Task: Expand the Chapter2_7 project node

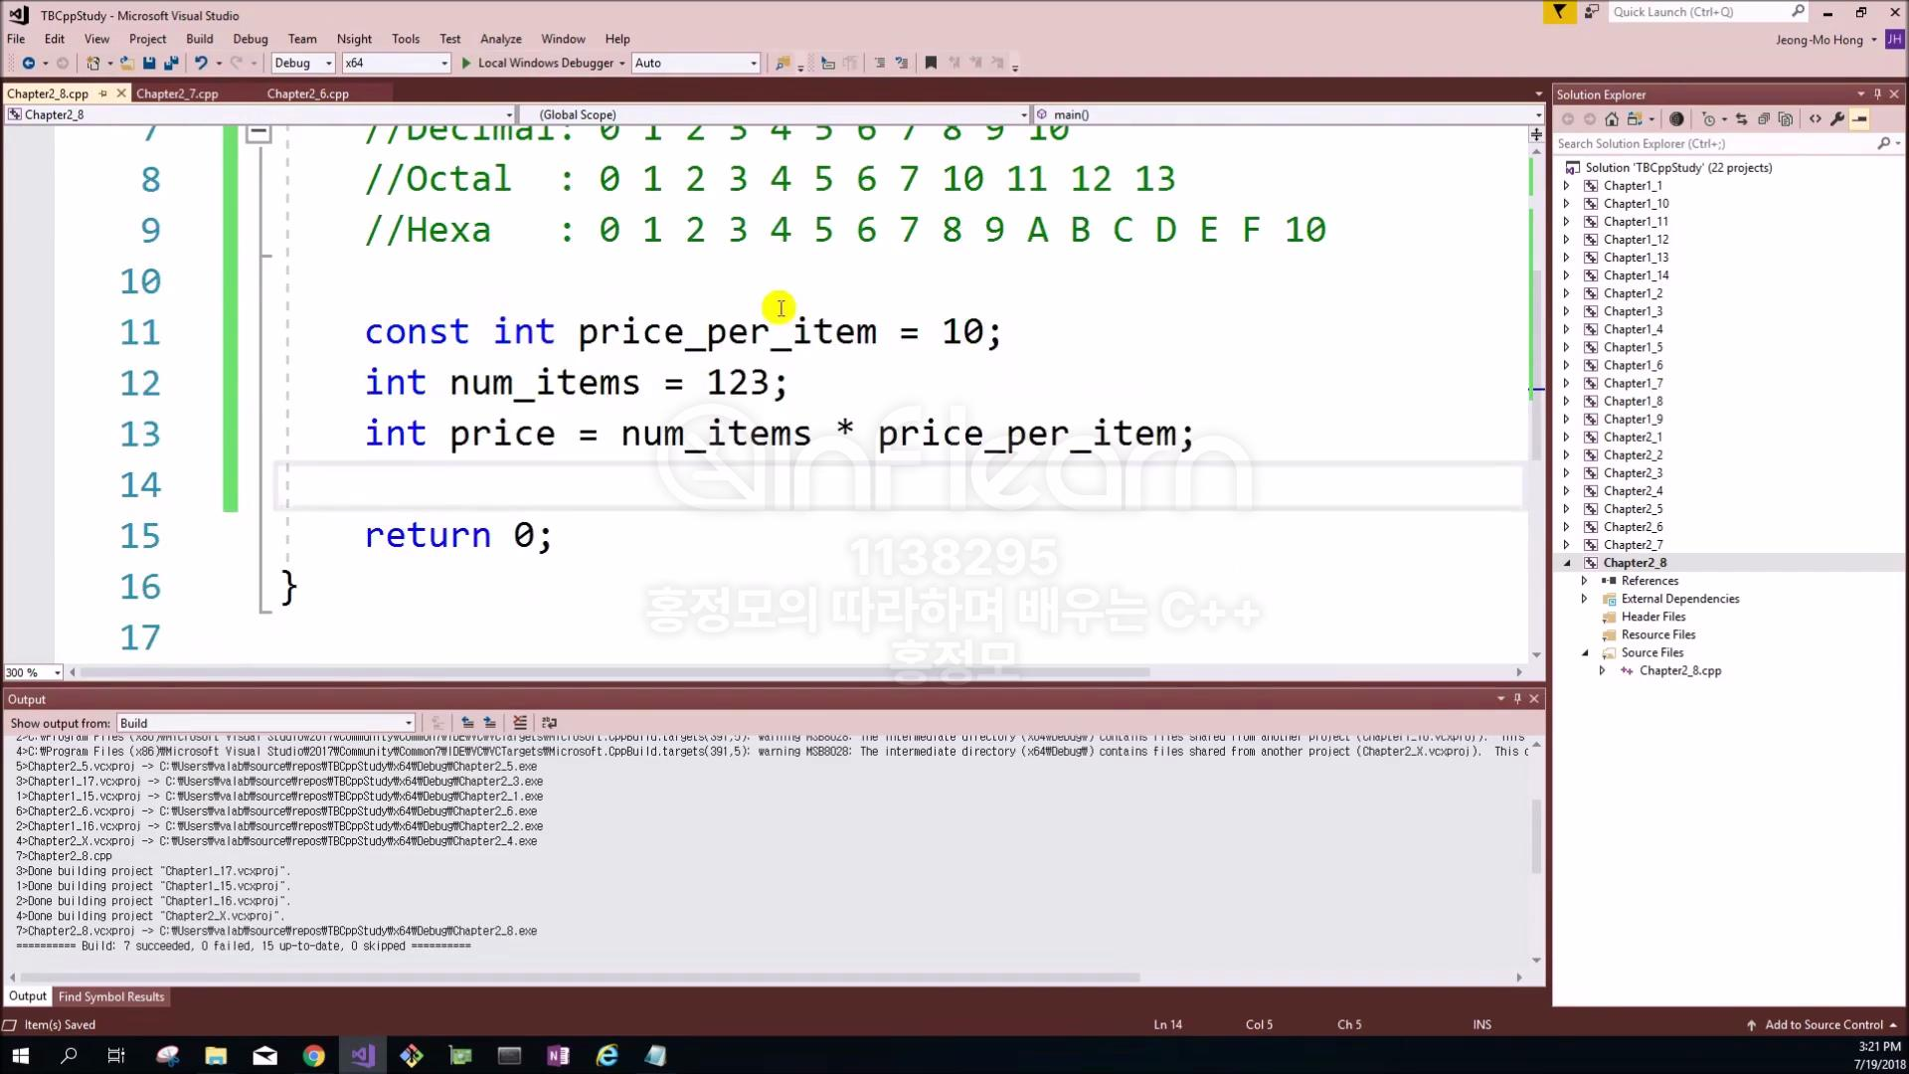Action: [x=1567, y=545]
